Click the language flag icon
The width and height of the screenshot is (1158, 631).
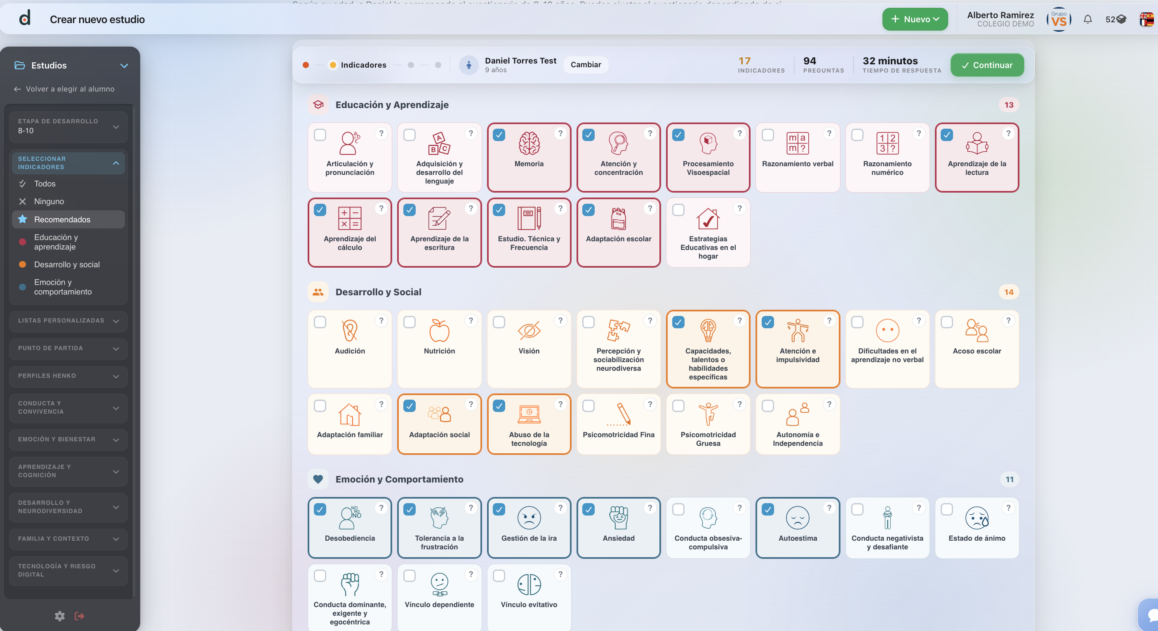[1146, 19]
